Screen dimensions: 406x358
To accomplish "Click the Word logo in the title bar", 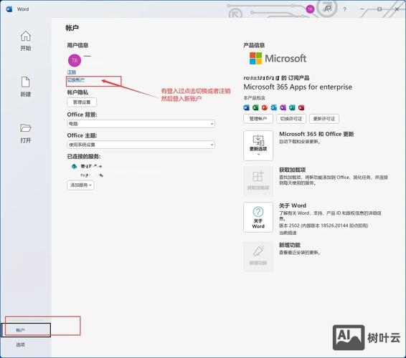I will click(9, 9).
